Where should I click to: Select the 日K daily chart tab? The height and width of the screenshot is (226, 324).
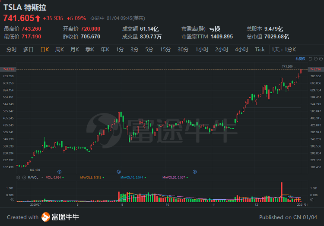tap(44, 50)
